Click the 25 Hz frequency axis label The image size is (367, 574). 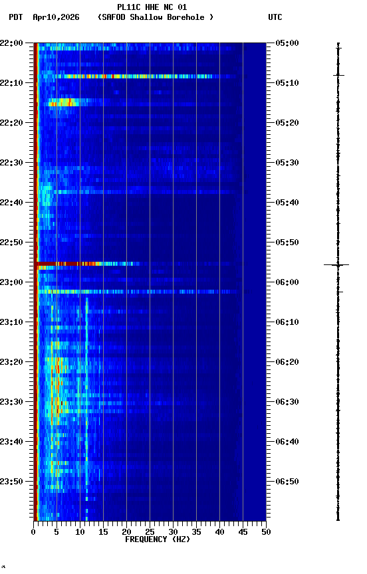[x=150, y=532]
